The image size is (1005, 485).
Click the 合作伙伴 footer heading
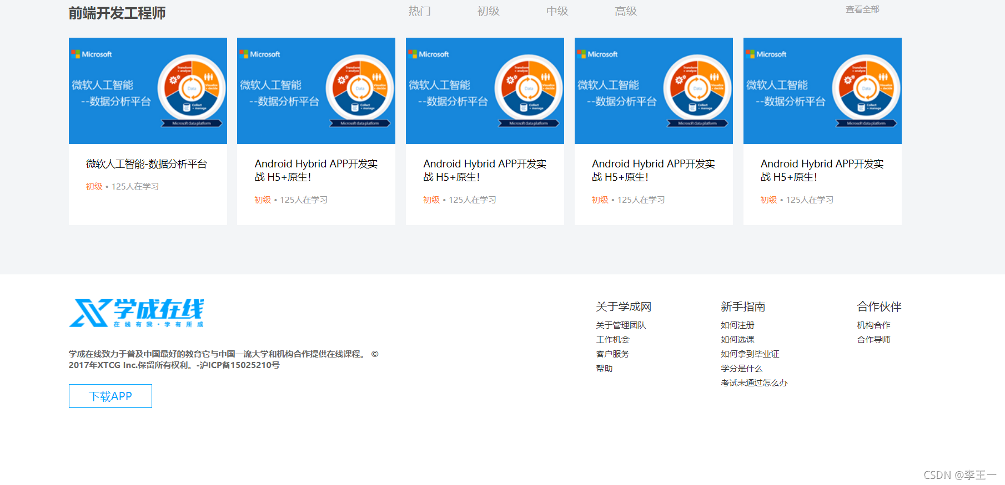pyautogui.click(x=879, y=307)
